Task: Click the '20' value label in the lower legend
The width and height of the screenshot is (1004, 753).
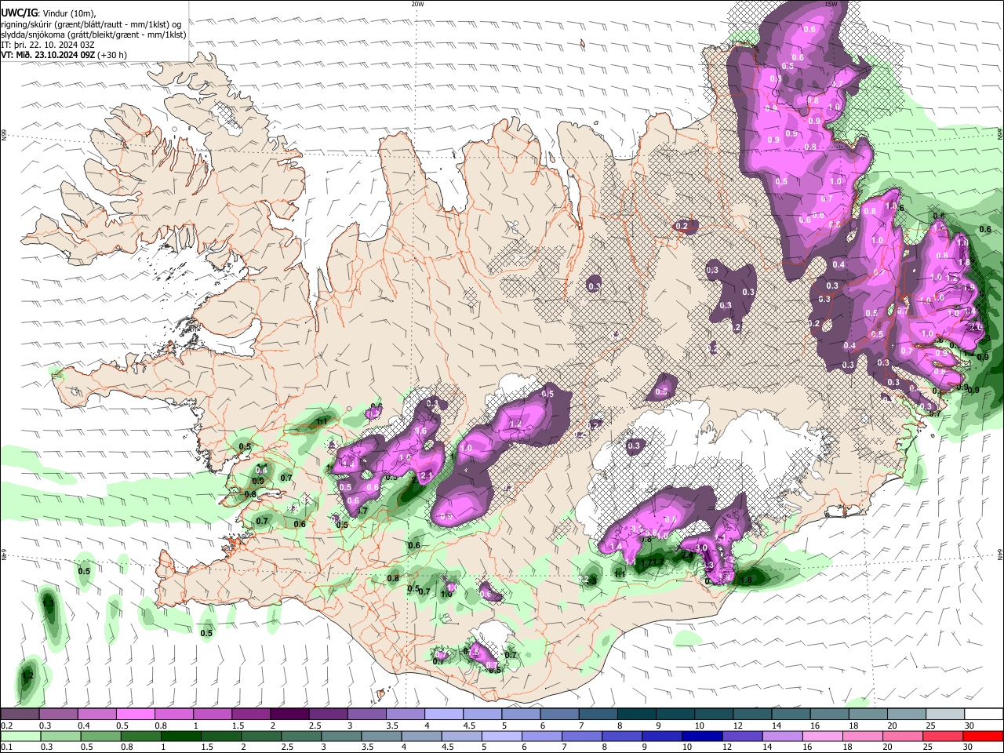Action: 888,748
